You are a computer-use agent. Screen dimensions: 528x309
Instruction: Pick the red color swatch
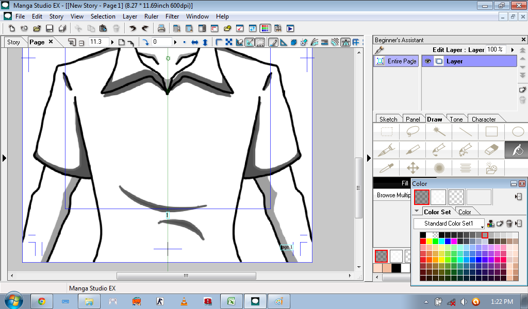click(x=423, y=241)
